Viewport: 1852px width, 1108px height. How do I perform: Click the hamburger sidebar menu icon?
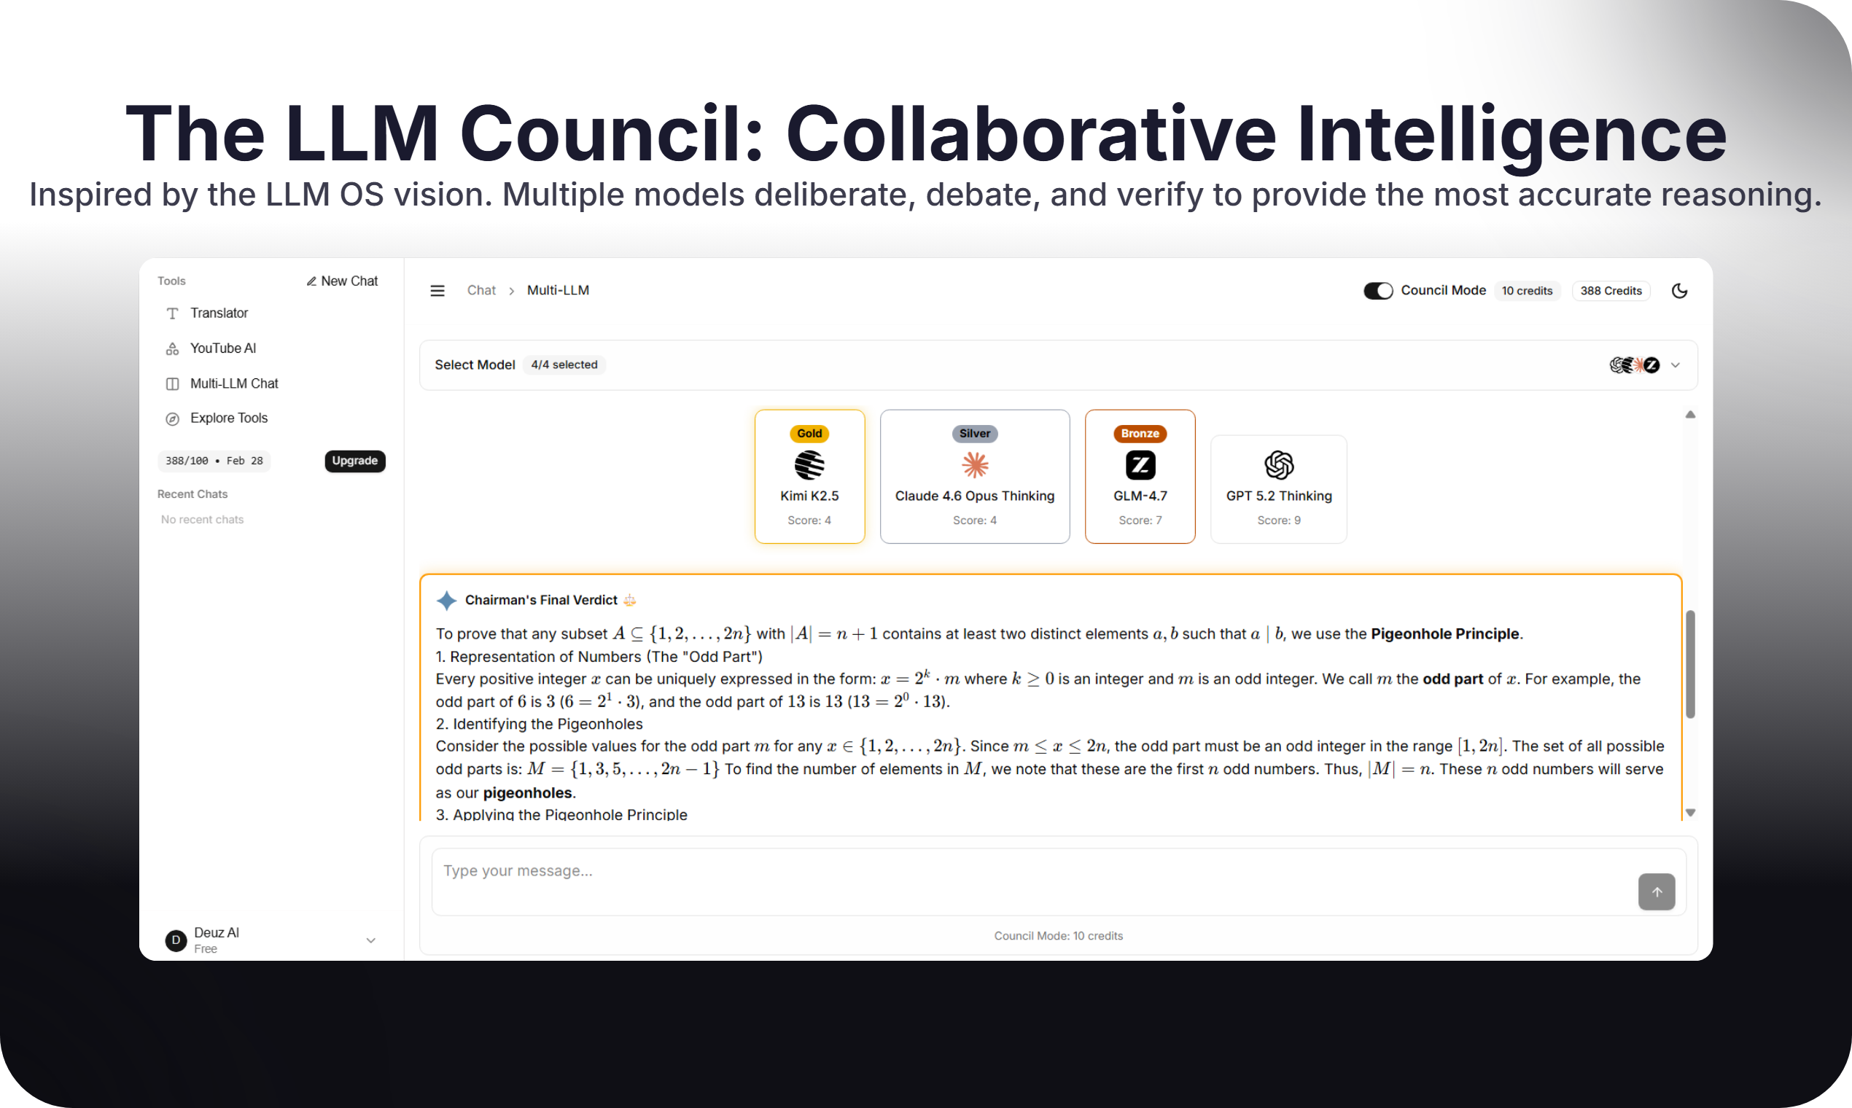click(x=437, y=290)
